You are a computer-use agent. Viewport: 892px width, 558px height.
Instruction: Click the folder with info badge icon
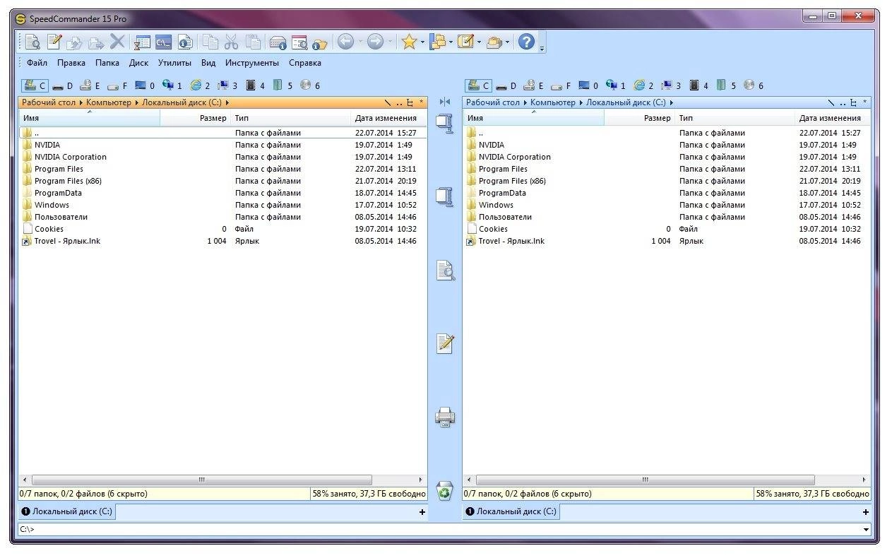click(x=320, y=43)
